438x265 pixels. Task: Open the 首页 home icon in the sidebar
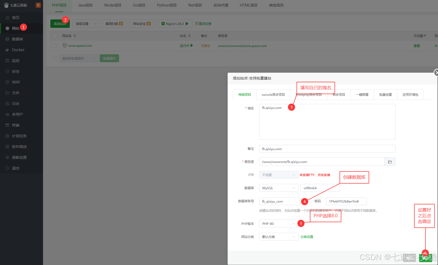(7, 18)
